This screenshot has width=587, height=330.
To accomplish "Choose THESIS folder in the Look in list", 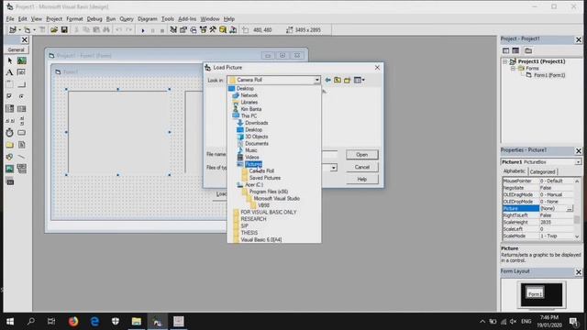I will pos(249,233).
